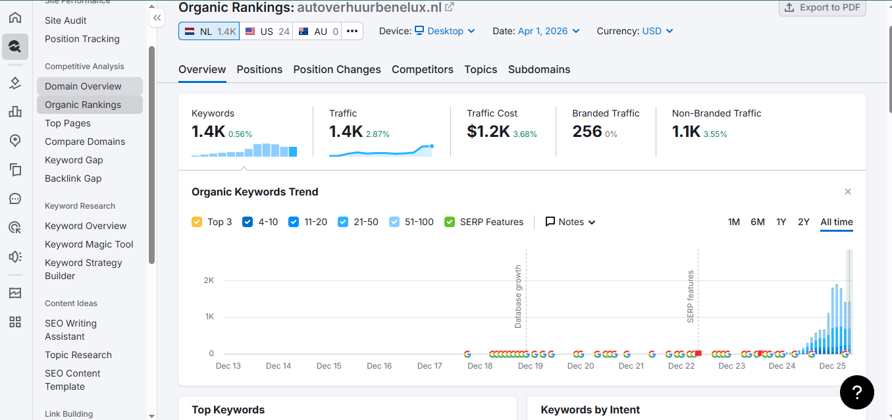This screenshot has width=892, height=420.
Task: Open the bar chart icon in left rail
Action: coord(14,112)
